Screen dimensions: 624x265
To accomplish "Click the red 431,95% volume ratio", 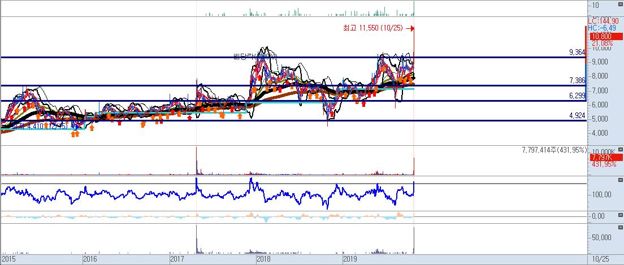I will coord(604,164).
